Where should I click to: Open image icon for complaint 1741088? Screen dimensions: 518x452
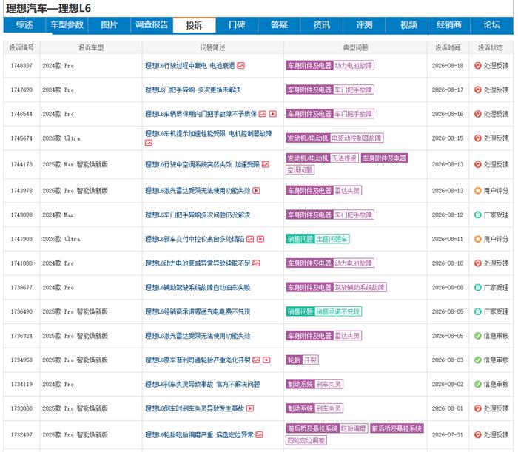(256, 263)
